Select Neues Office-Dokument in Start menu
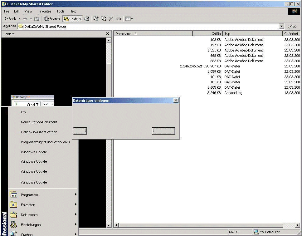 [39, 122]
